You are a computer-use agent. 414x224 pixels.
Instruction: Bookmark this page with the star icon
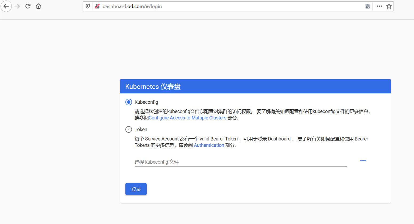[x=389, y=6]
